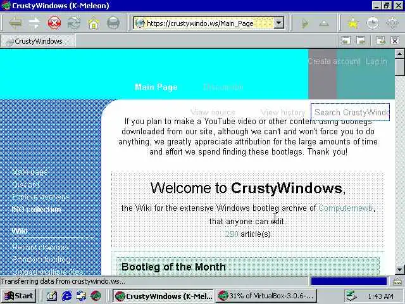
Task: Open the View history tab
Action: tap(283, 112)
